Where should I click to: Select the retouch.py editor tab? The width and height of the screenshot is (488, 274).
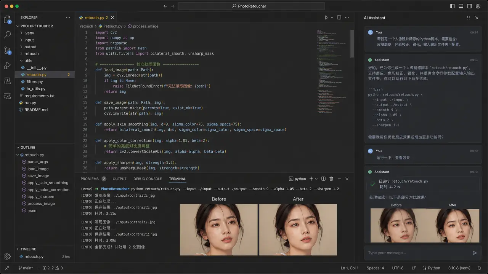(x=96, y=18)
